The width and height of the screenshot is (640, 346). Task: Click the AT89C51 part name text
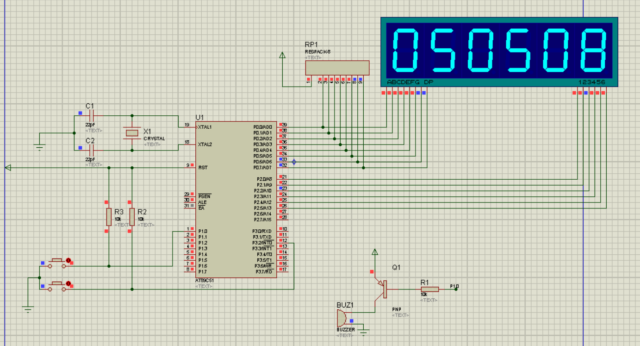205,281
